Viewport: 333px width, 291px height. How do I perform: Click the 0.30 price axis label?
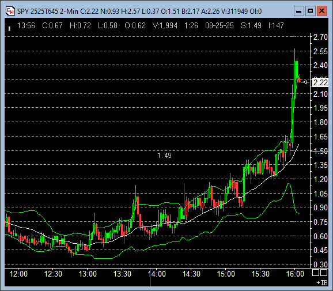click(x=320, y=264)
